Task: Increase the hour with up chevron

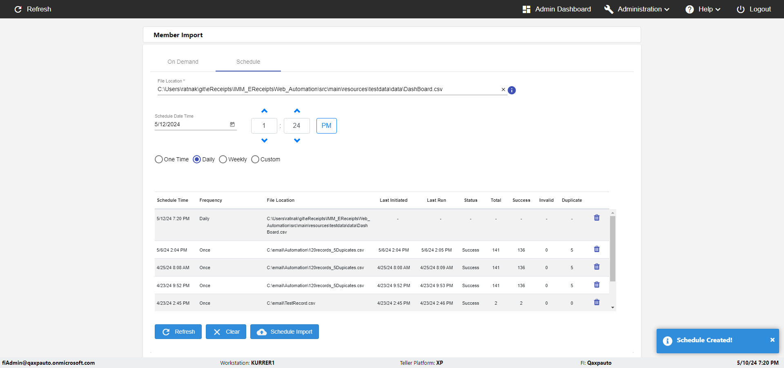Action: pos(264,111)
